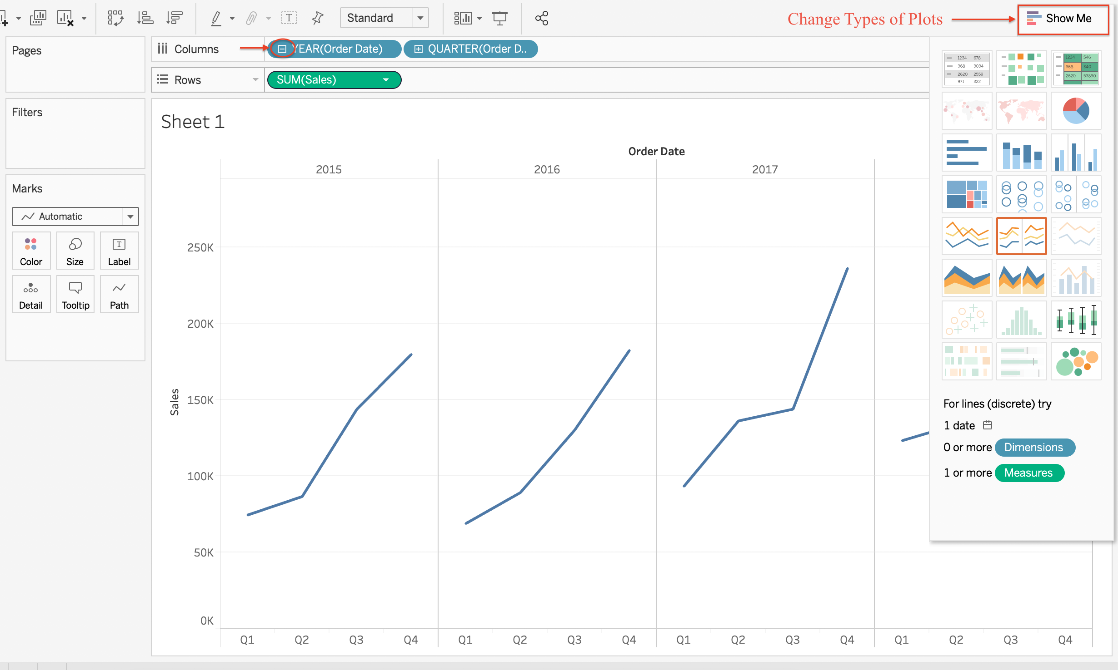Click the Color button in Marks card
This screenshot has width=1118, height=670.
pos(31,251)
